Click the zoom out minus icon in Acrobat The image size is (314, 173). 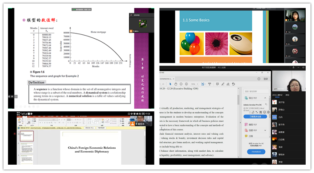pyautogui.click(x=181, y=84)
